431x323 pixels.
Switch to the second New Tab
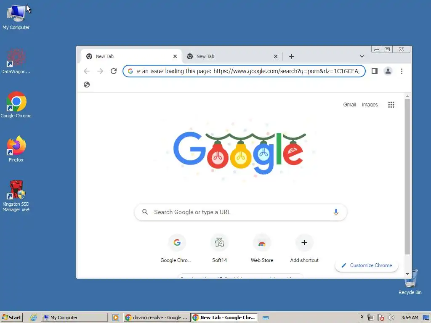coord(232,56)
